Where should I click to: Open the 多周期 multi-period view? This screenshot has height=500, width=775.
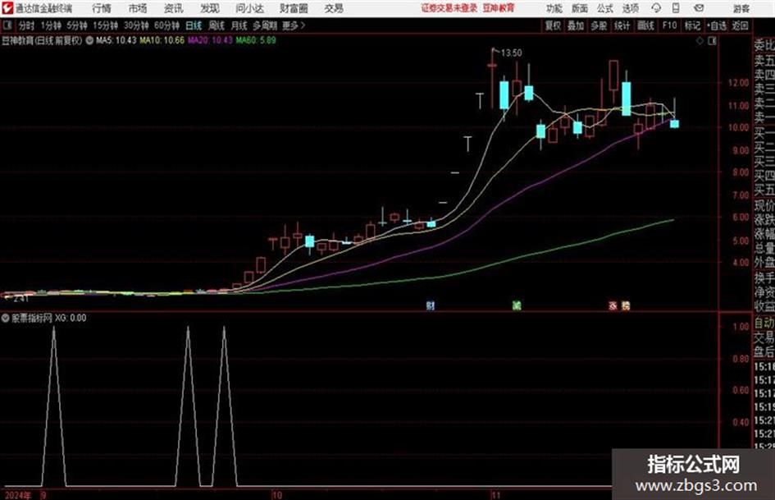coord(265,25)
